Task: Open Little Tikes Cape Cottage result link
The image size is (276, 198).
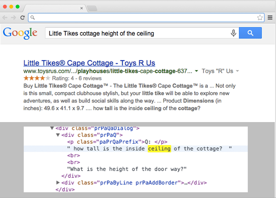Action: point(89,63)
